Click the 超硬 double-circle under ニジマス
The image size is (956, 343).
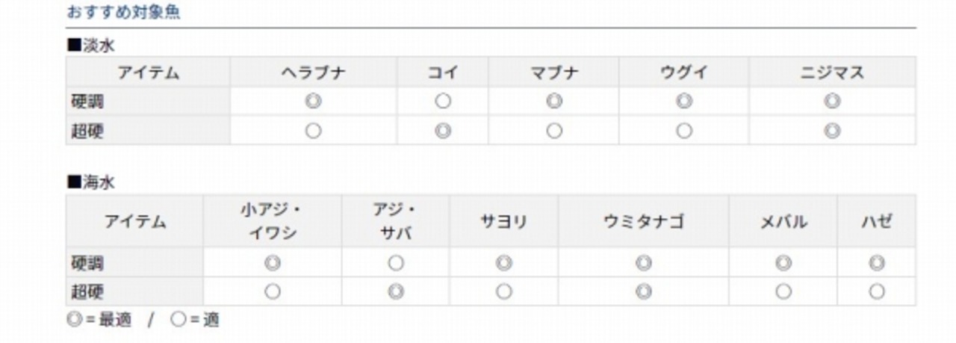[x=832, y=132]
